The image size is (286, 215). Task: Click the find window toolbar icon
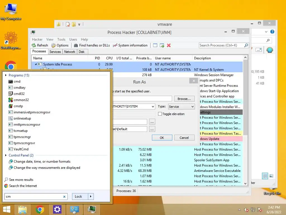tap(155, 45)
